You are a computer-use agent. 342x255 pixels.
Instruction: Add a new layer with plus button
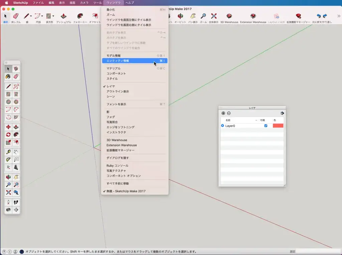click(223, 113)
